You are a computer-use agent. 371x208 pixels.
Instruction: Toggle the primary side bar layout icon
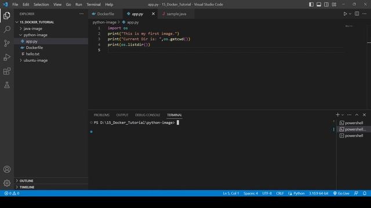pos(311,5)
